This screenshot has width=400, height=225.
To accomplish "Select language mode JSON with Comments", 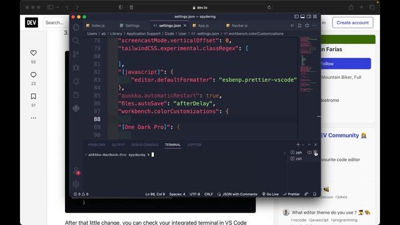I will pyautogui.click(x=240, y=194).
